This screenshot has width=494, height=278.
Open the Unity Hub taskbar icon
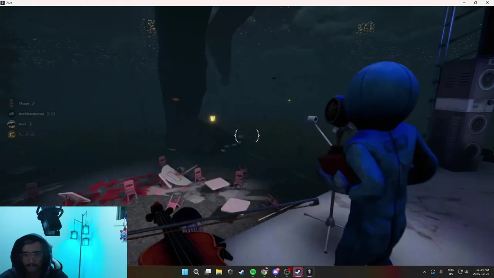point(230,272)
